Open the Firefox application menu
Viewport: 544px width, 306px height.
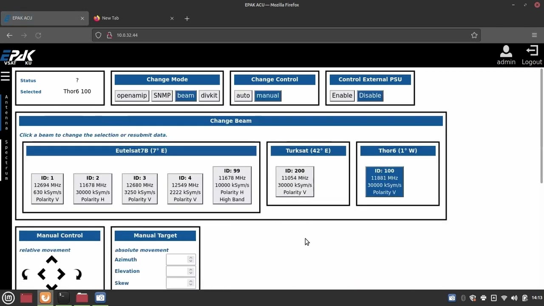pos(534,35)
